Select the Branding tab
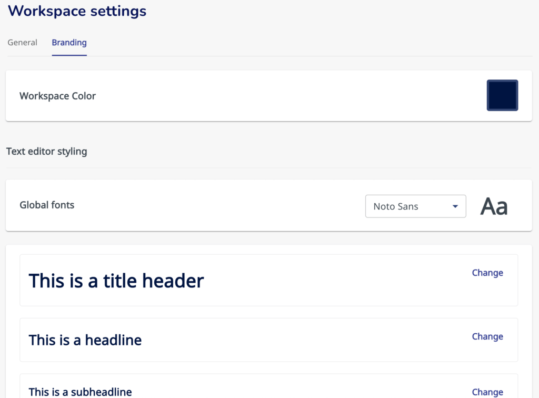539x398 pixels. point(69,43)
